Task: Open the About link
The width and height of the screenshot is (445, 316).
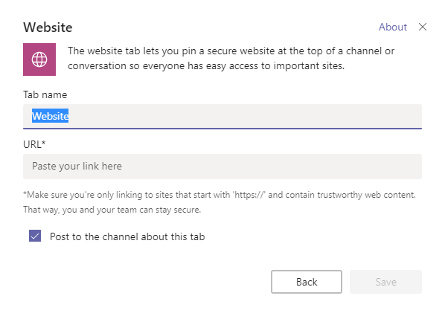Action: pos(392,27)
